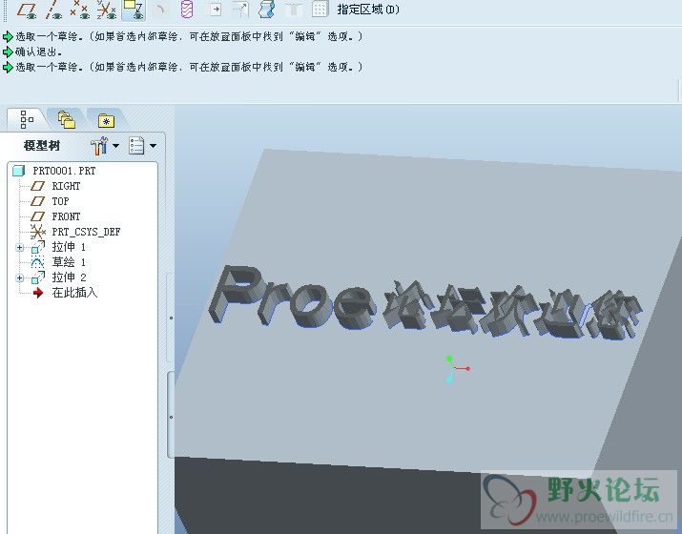
Task: Expand the 拉伸 1 feature node
Action: 20,247
